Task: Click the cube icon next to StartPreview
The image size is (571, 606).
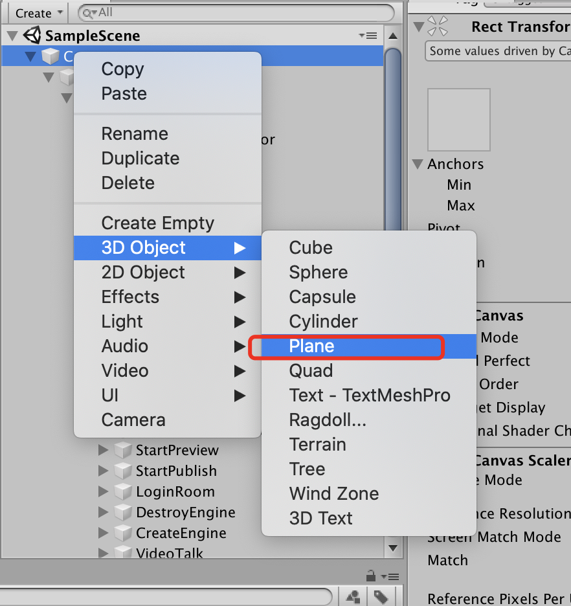Action: click(x=122, y=450)
